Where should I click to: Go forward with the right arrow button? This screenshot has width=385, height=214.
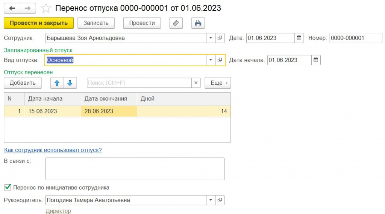point(28,8)
